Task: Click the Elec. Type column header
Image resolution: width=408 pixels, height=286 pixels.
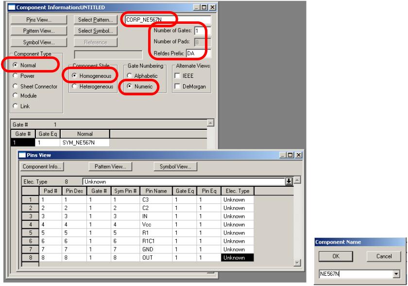Action: pyautogui.click(x=238, y=191)
